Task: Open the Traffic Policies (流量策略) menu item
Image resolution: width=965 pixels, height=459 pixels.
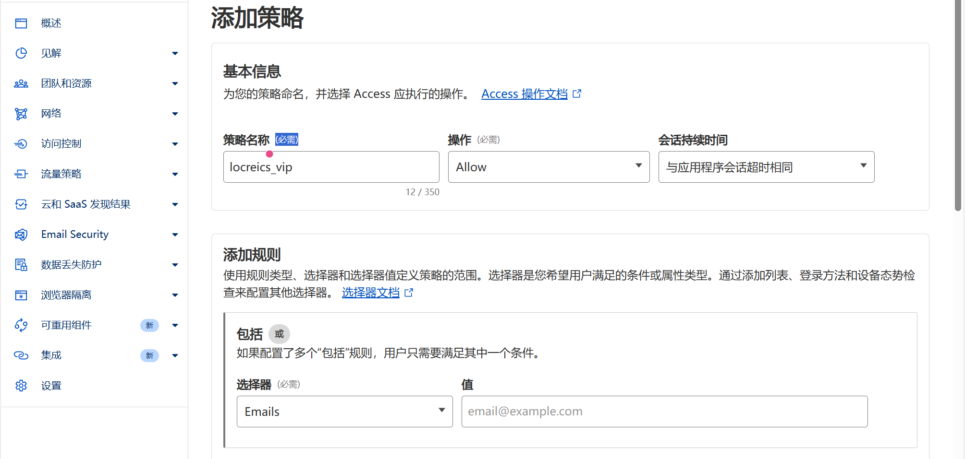Action: point(61,174)
